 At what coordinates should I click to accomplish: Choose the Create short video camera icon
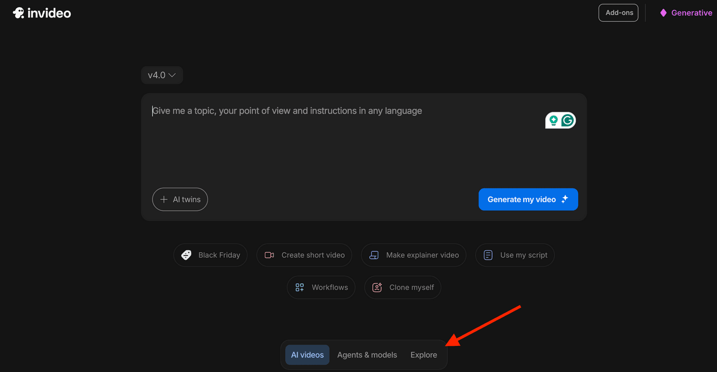pos(269,255)
